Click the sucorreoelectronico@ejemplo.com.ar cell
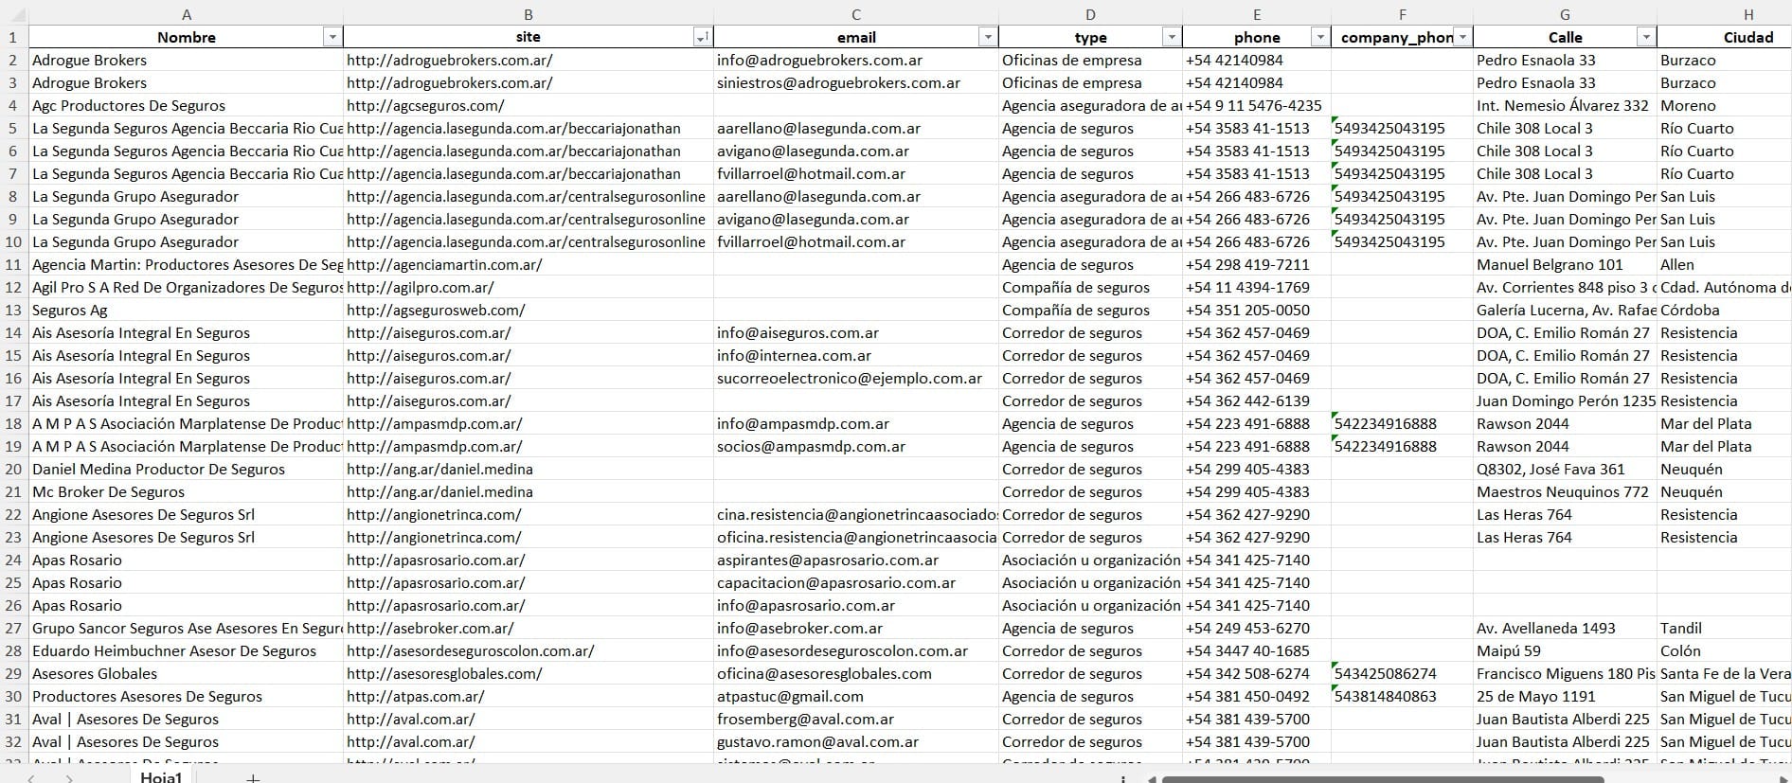Viewport: 1792px width, 783px height. coord(856,378)
